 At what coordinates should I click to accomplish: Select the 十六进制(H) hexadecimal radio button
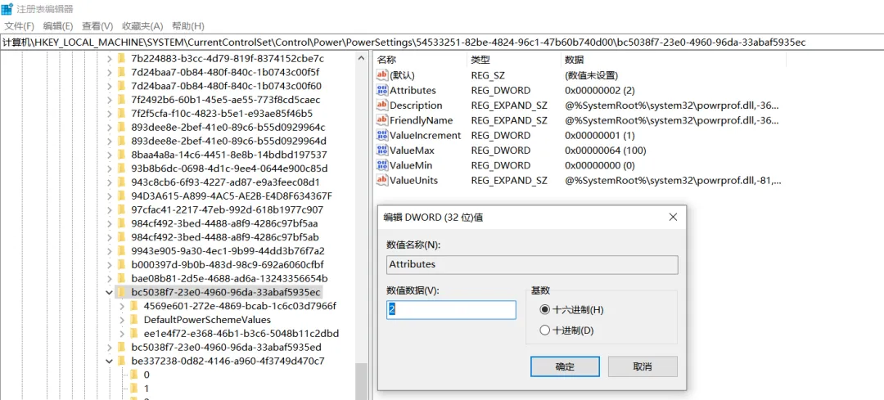(544, 310)
